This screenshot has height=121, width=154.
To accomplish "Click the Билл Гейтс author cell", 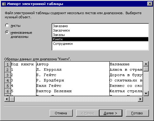I will [x=73, y=86].
